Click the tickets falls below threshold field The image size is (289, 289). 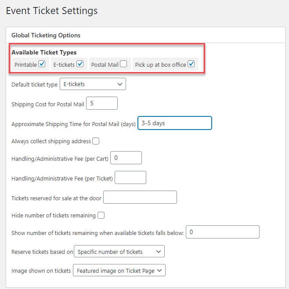pos(223,232)
